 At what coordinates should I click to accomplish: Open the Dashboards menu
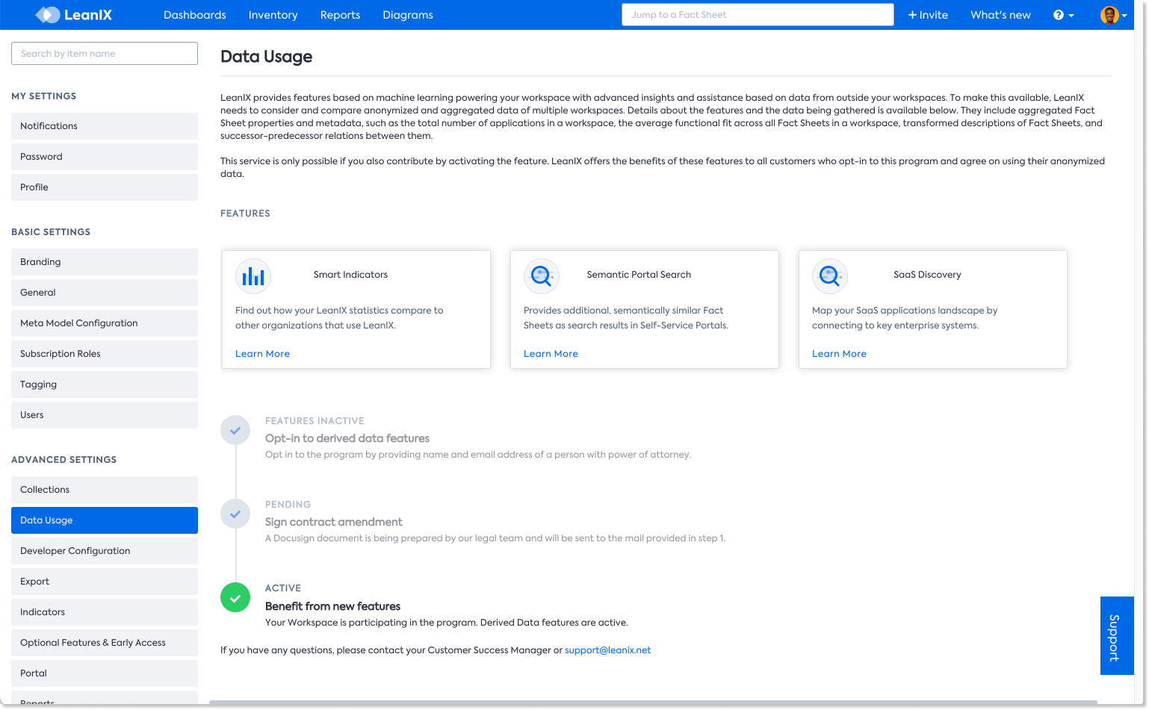(195, 15)
